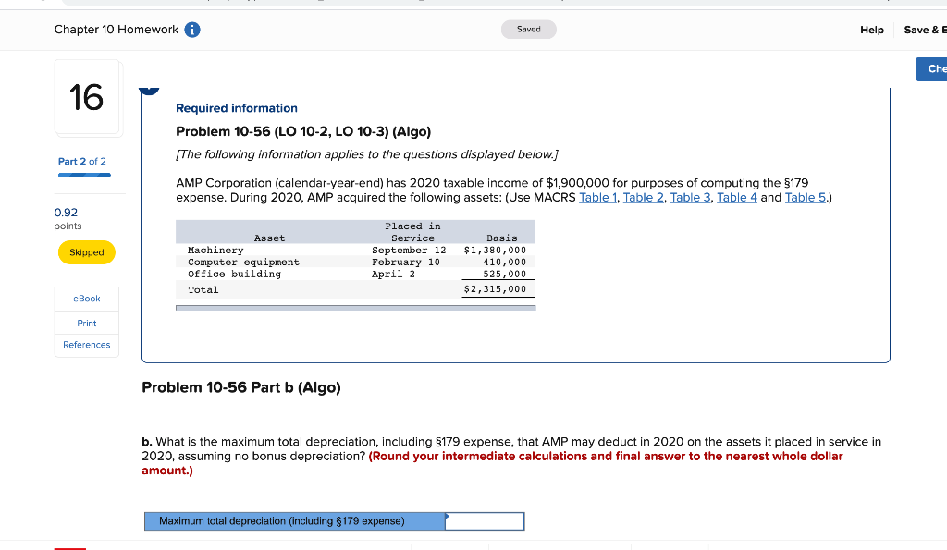Click the Office building table row
947x550 pixels.
coord(355,275)
